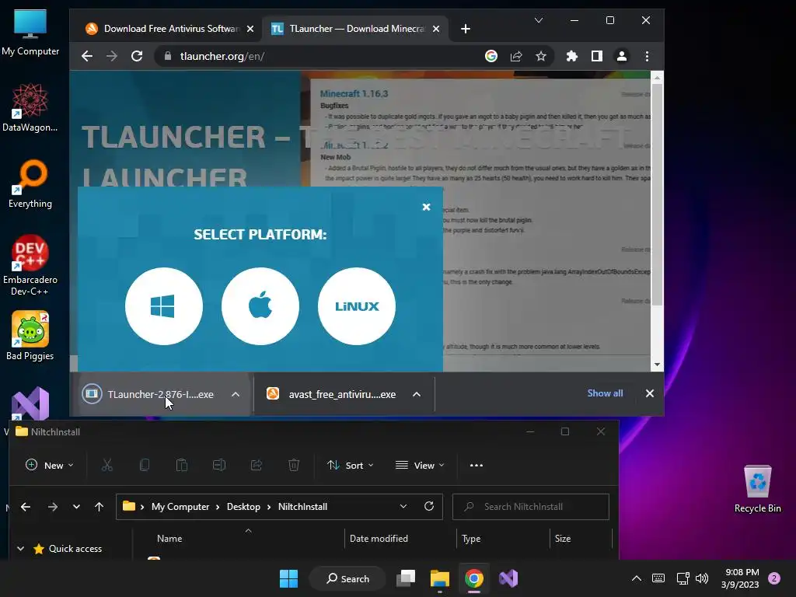Click Cut icon in File Explorer
The height and width of the screenshot is (597, 796).
click(107, 465)
